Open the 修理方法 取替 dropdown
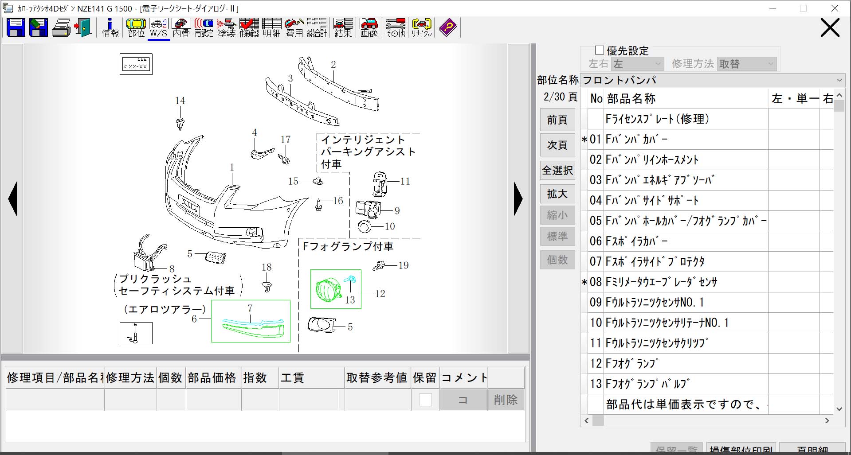The image size is (851, 455). pyautogui.click(x=746, y=64)
